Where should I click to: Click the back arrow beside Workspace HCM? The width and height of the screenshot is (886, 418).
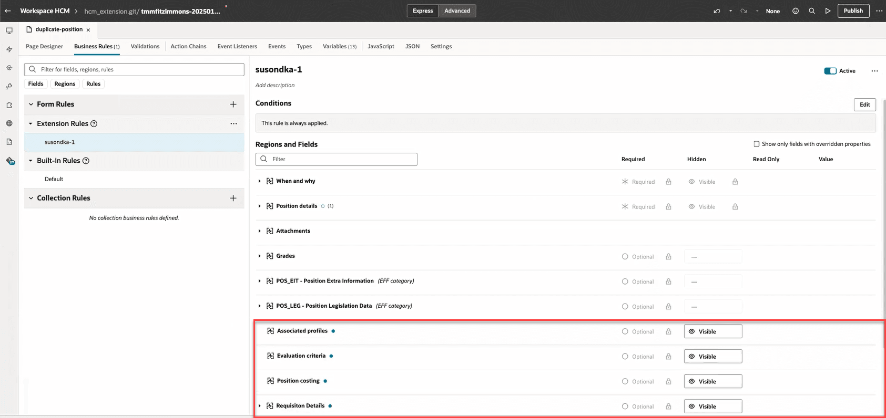(x=8, y=11)
